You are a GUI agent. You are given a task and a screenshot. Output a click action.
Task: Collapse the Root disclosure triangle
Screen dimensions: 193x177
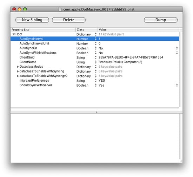tap(14, 34)
